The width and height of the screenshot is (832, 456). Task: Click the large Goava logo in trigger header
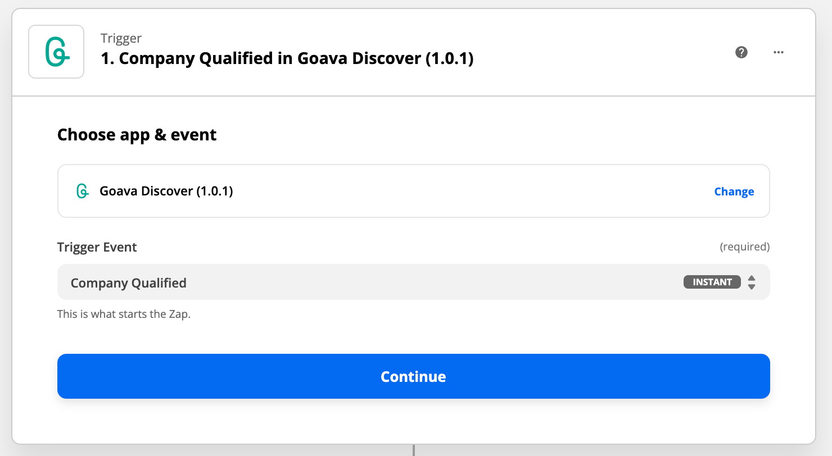click(x=56, y=52)
